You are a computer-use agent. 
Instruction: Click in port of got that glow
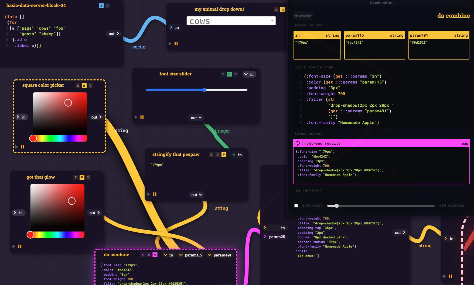point(19,213)
